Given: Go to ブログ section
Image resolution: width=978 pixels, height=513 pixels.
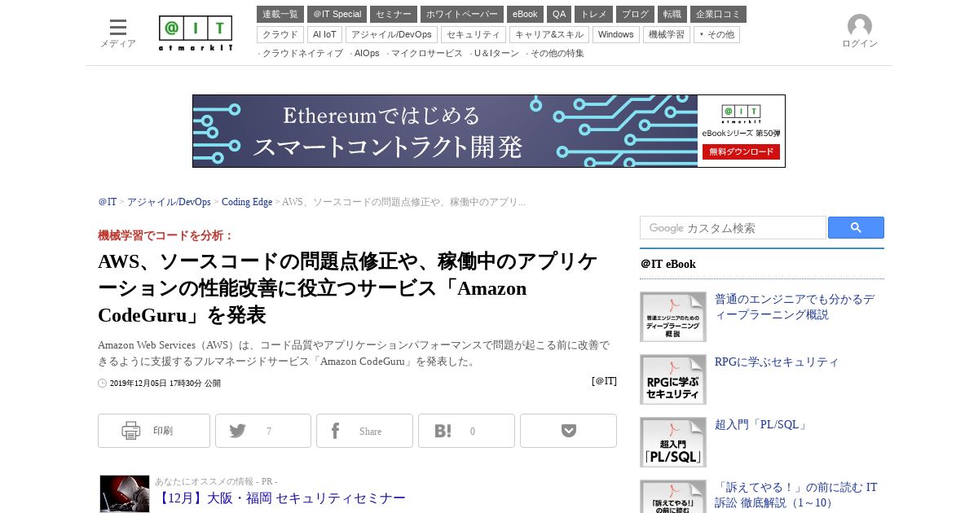Looking at the screenshot, I should coord(635,14).
